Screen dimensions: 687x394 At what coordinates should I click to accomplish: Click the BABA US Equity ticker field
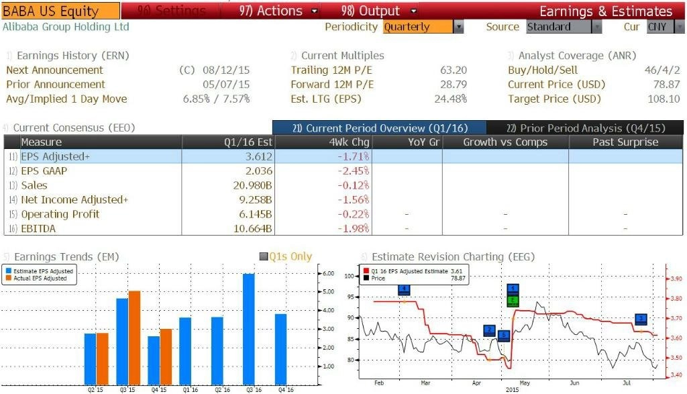coord(60,11)
